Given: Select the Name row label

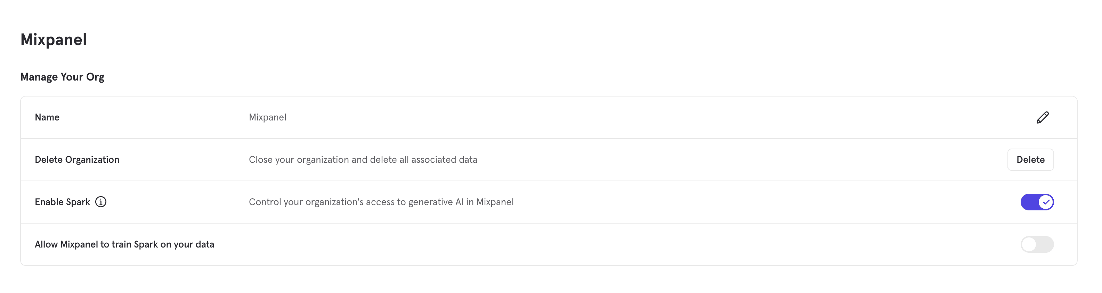Looking at the screenshot, I should coord(47,117).
